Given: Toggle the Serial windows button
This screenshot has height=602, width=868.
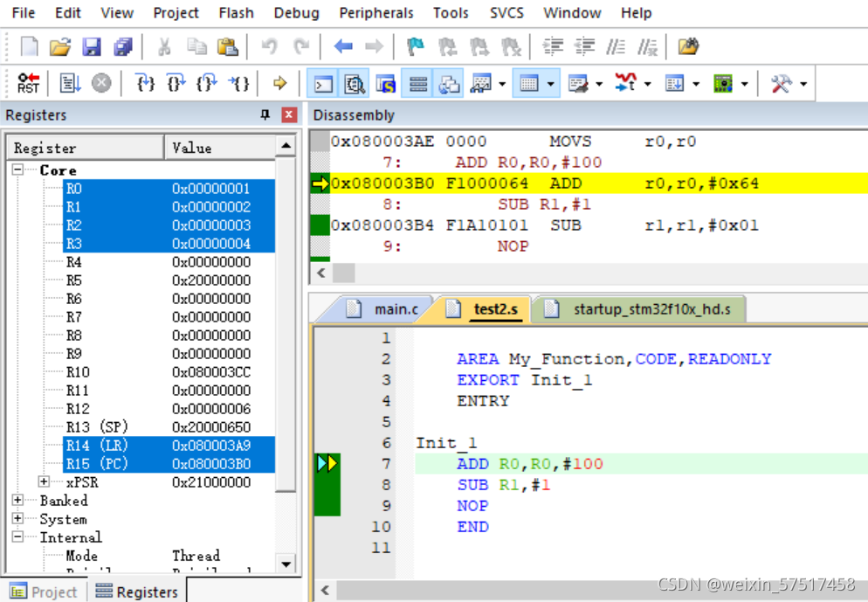Looking at the screenshot, I should (x=578, y=84).
